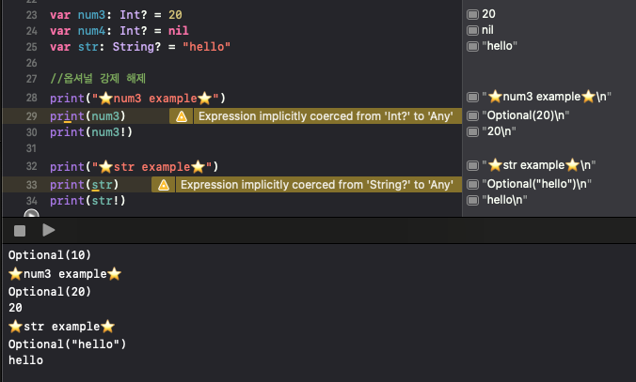The image size is (636, 382).
Task: Click the "hello" string literal on line 25
Action: pyautogui.click(x=206, y=47)
